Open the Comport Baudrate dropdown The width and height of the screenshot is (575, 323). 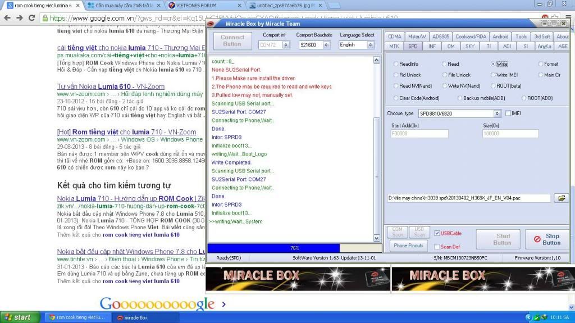pyautogui.click(x=326, y=45)
